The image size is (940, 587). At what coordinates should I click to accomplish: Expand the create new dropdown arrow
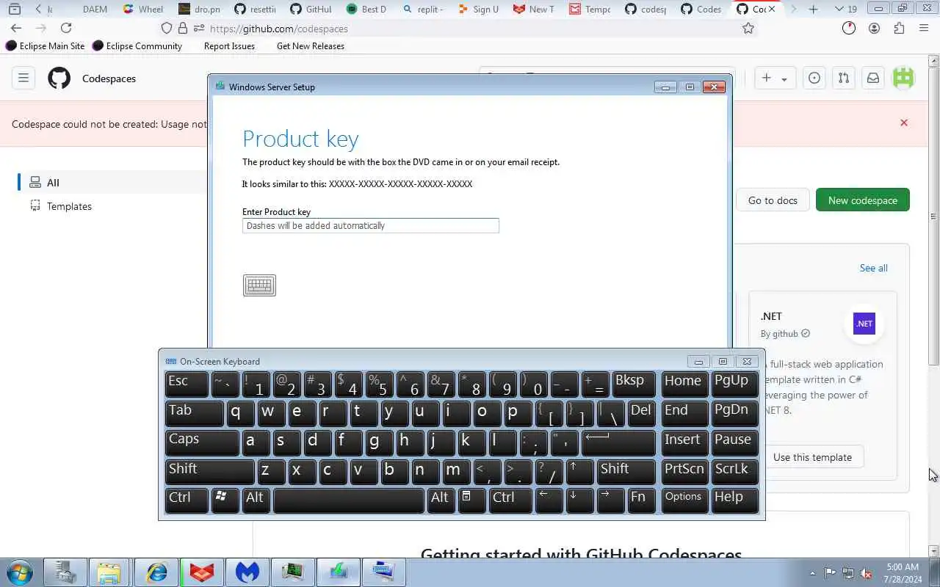pos(784,79)
